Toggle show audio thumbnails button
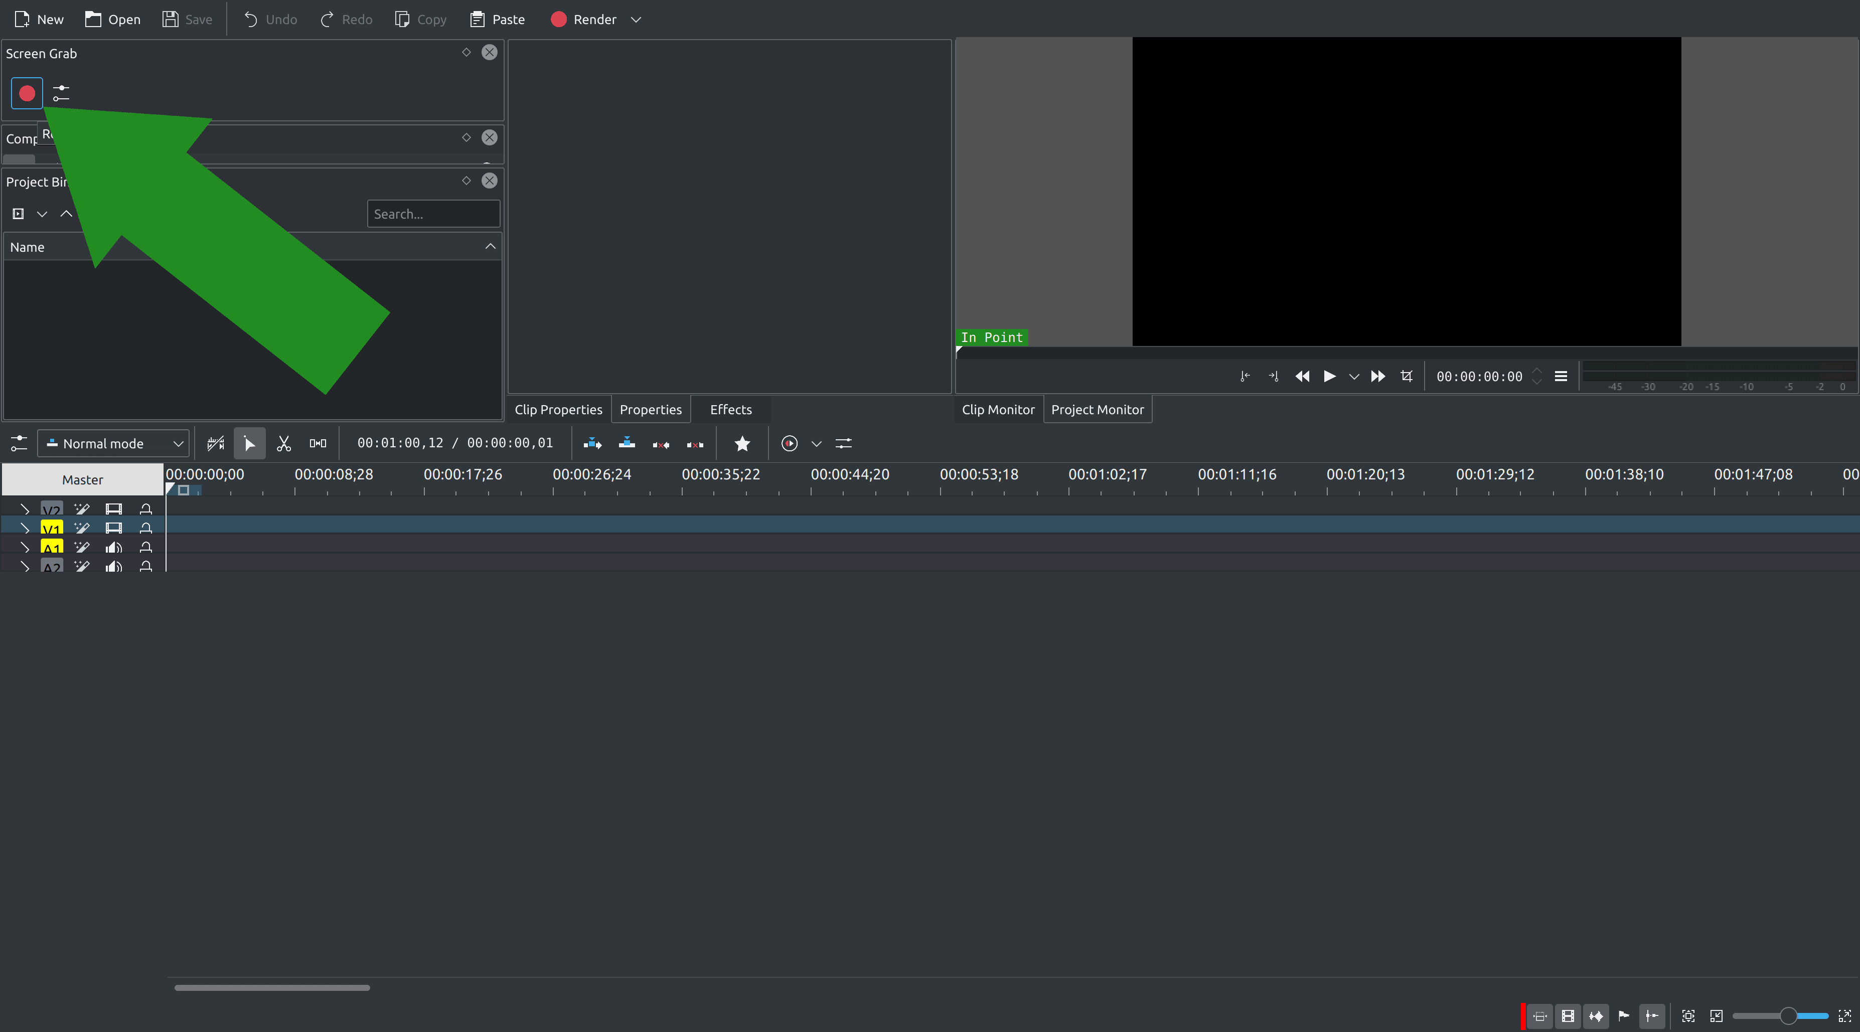 (x=1596, y=1016)
